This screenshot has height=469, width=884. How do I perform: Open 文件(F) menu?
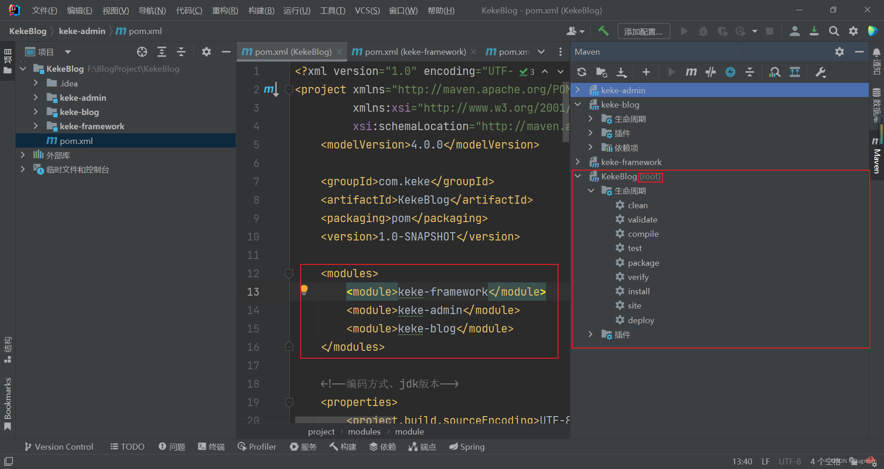45,10
